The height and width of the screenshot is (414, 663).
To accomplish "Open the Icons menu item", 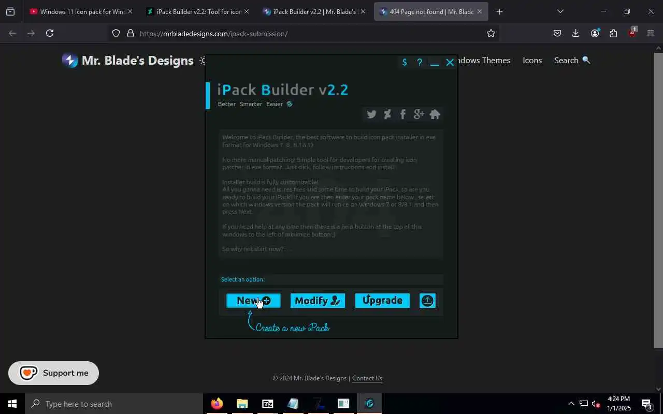I will point(532,61).
